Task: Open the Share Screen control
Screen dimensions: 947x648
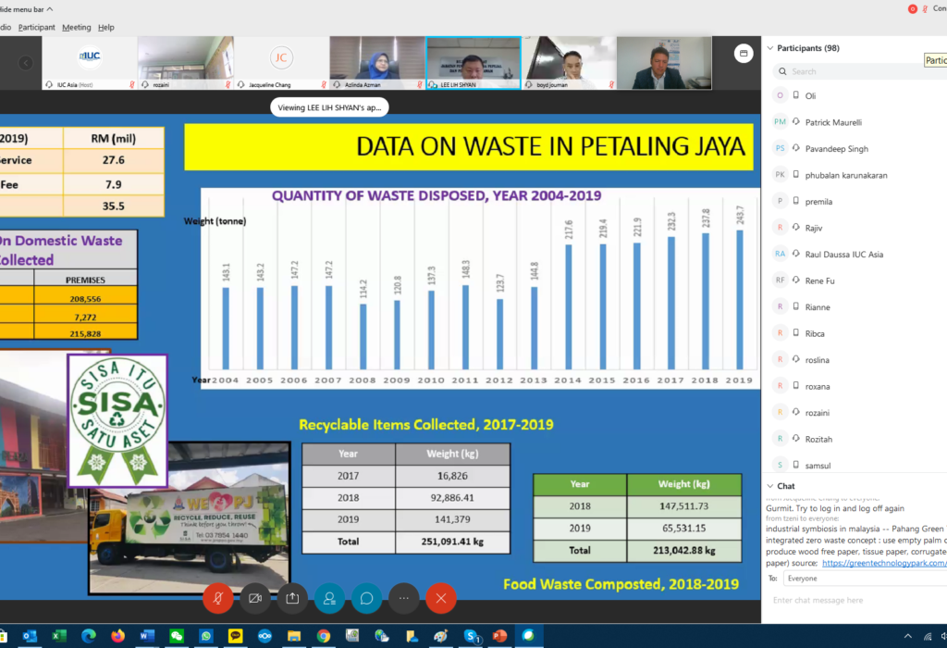Action: pos(292,598)
